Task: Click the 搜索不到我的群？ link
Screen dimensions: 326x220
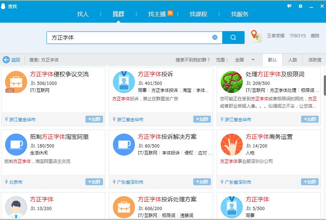Action: [193, 60]
